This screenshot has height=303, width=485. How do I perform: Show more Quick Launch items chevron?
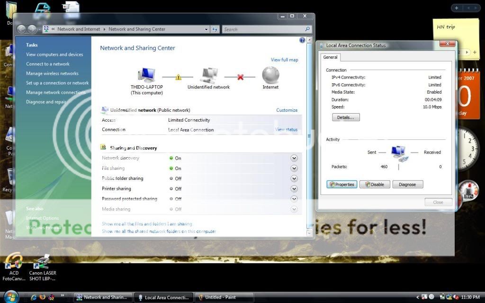tap(62, 295)
